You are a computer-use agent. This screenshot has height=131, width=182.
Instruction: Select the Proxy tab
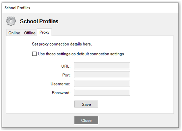[44, 32]
